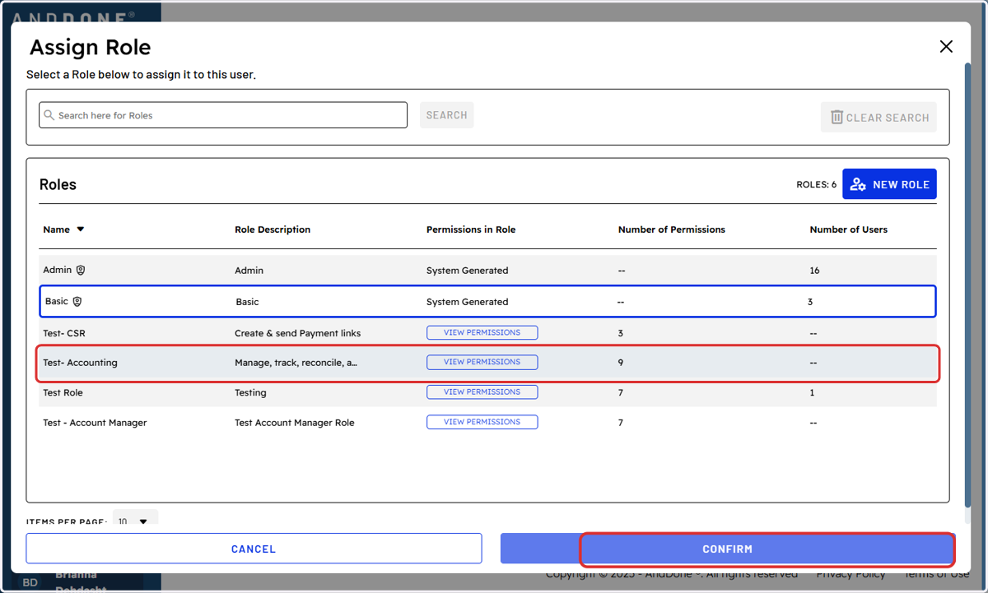The width and height of the screenshot is (988, 593).
Task: View permissions for the Test- CSR role
Action: (x=482, y=332)
